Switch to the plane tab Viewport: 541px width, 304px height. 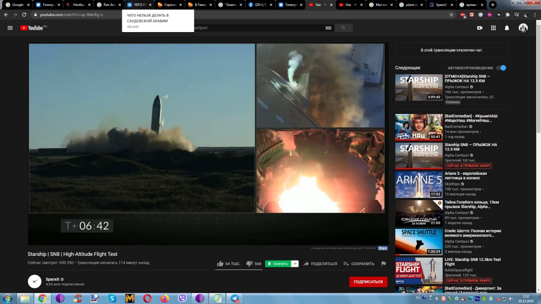[x=411, y=5]
